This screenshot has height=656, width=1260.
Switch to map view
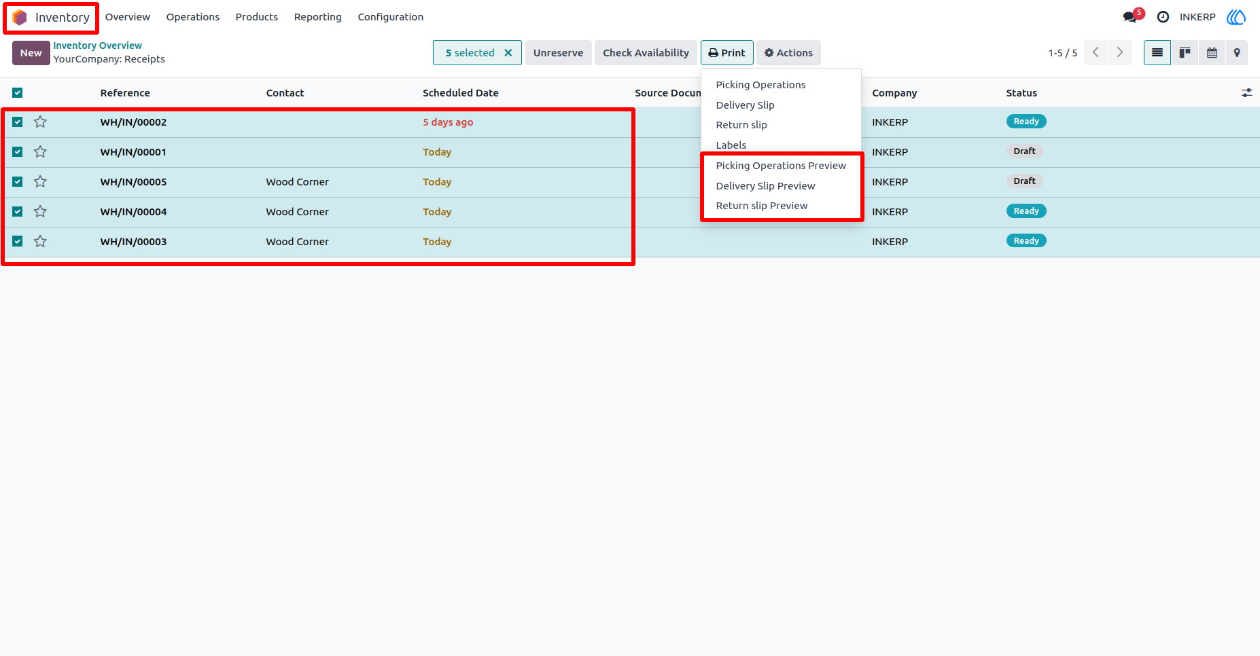(1237, 53)
